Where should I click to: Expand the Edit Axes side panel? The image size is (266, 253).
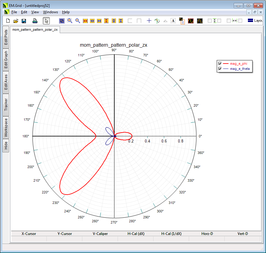(6, 82)
